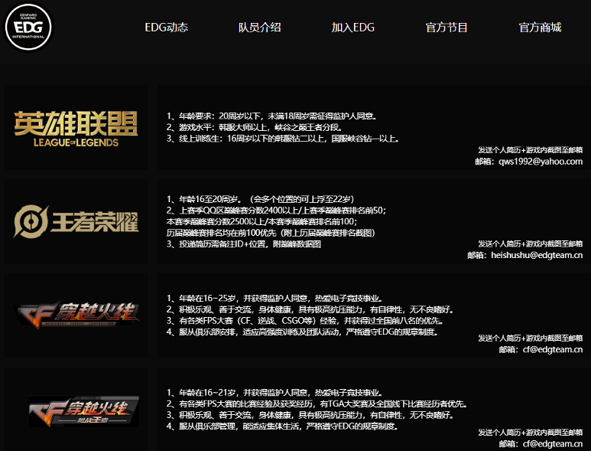The height and width of the screenshot is (451, 591).
Task: Click the League of Legends logo
Action: click(x=76, y=128)
